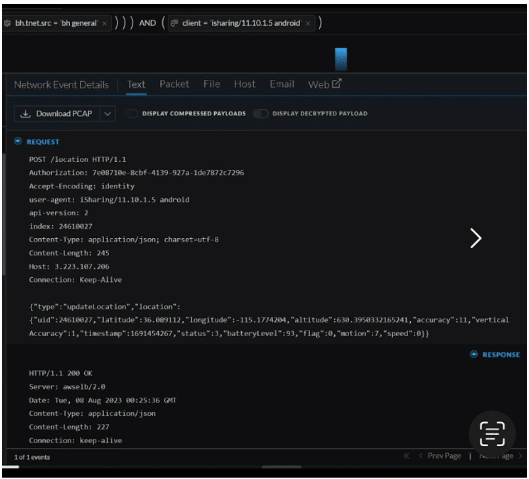This screenshot has height=479, width=529.
Task: Click the meta key icon in client filter
Action: point(174,23)
